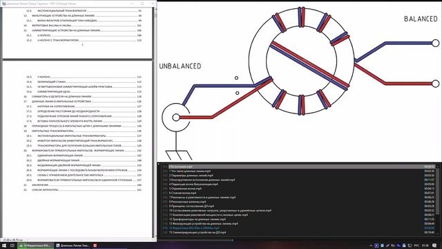Image resolution: width=442 pixels, height=249 pixels.
Task: Click the toroid balun diagram in video
Action: tap(301, 61)
